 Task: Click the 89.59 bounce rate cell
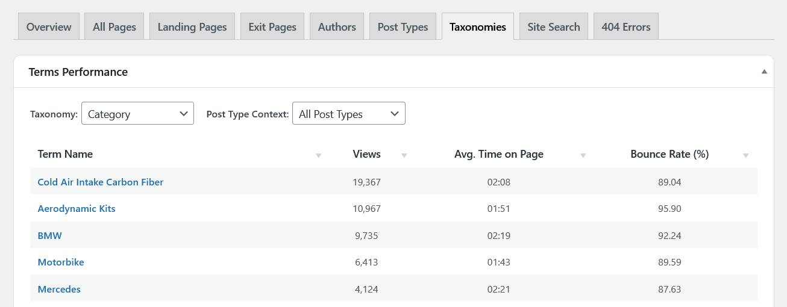point(669,262)
